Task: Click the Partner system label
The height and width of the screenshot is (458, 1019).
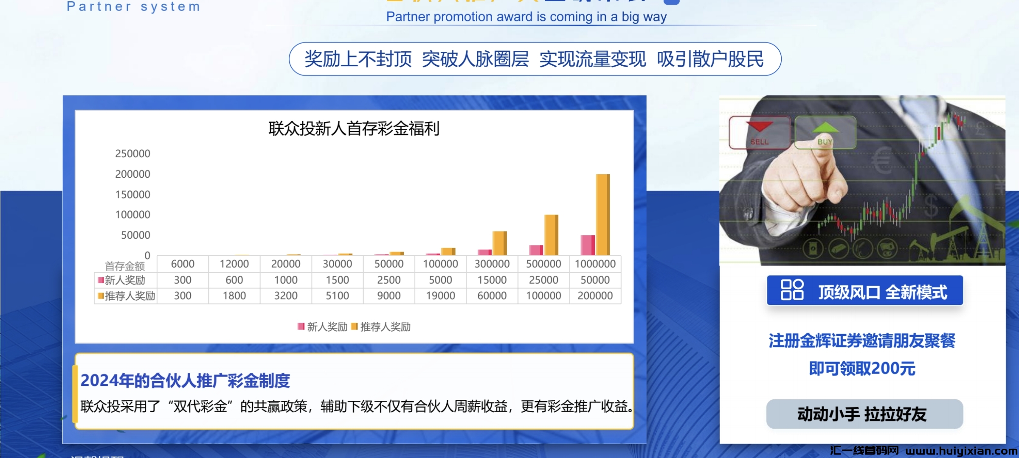Action: click(134, 6)
